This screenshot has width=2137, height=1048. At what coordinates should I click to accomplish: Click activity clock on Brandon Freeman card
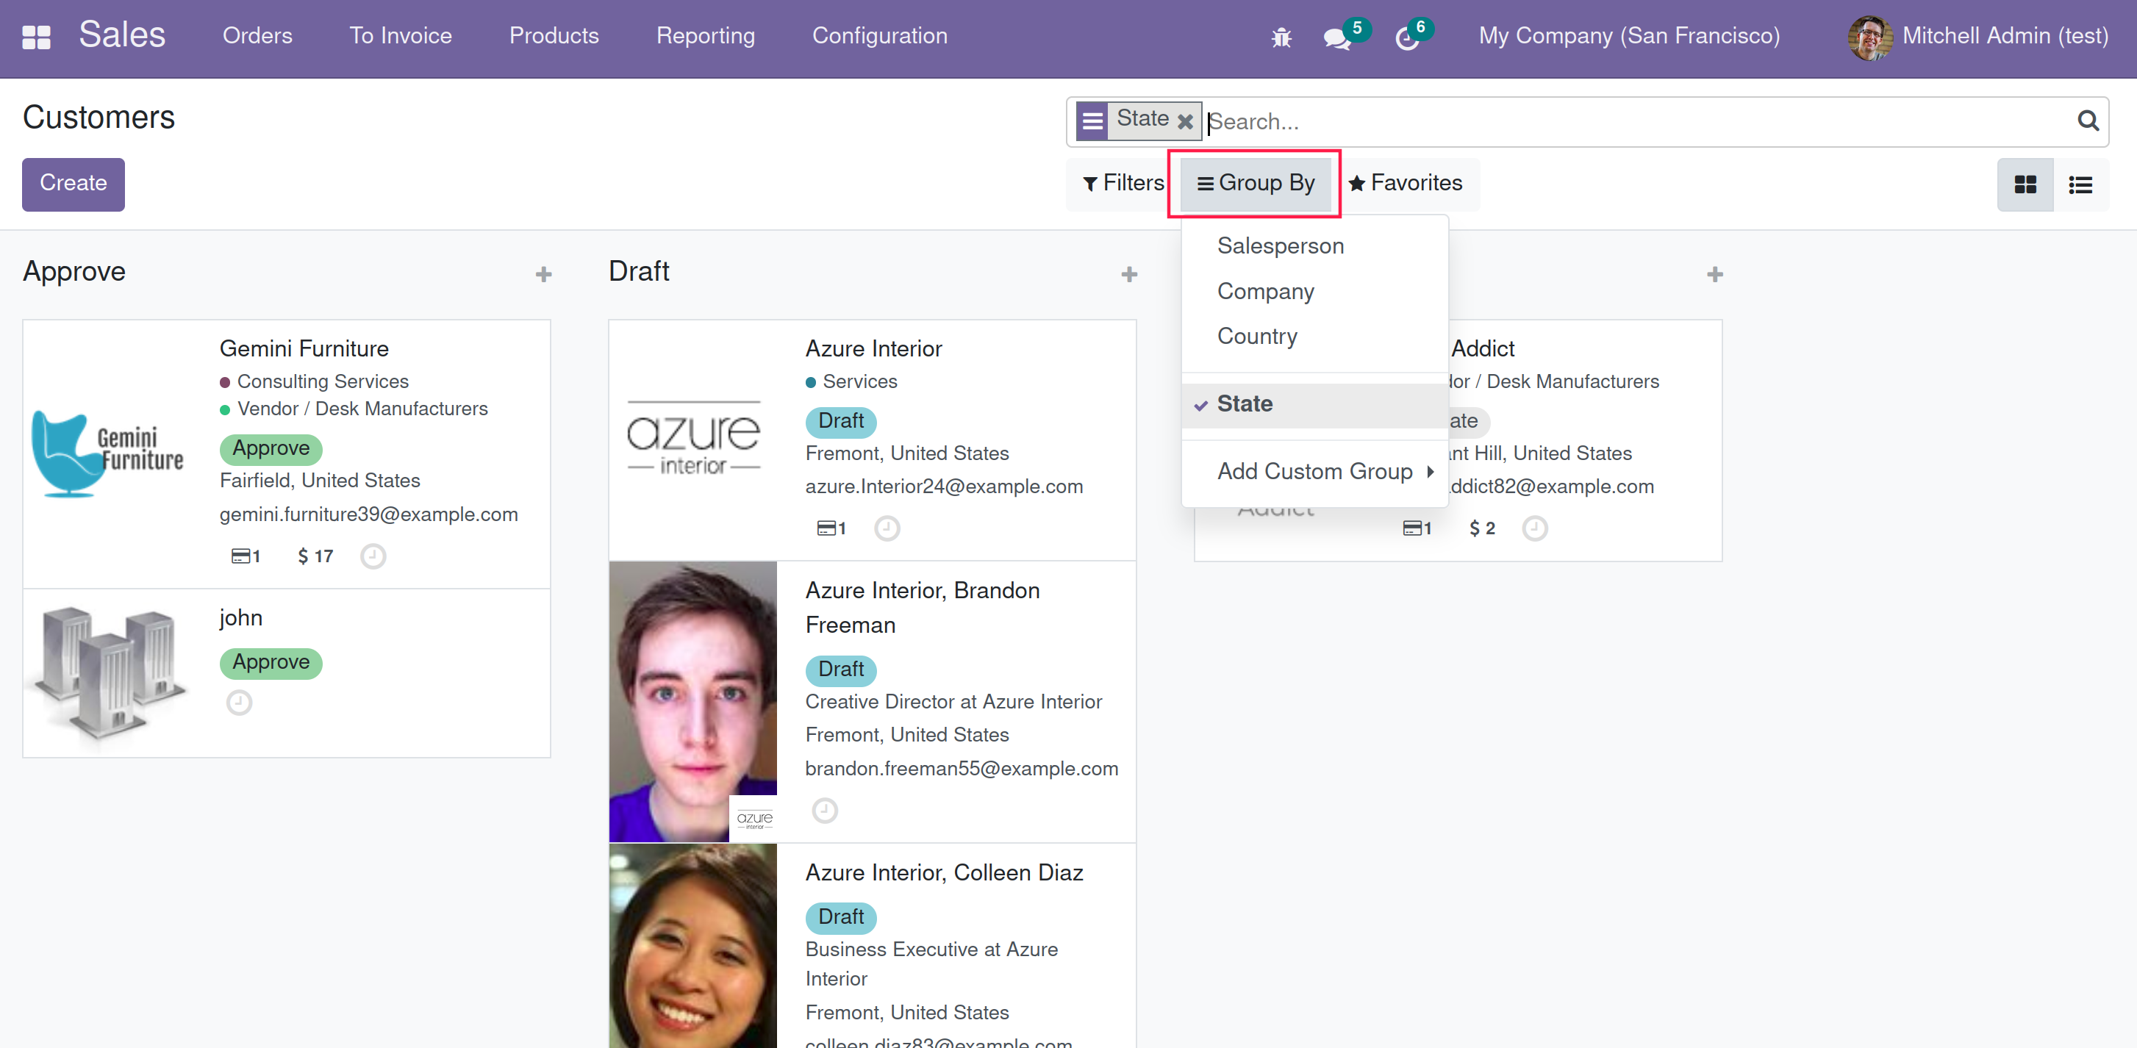(824, 810)
